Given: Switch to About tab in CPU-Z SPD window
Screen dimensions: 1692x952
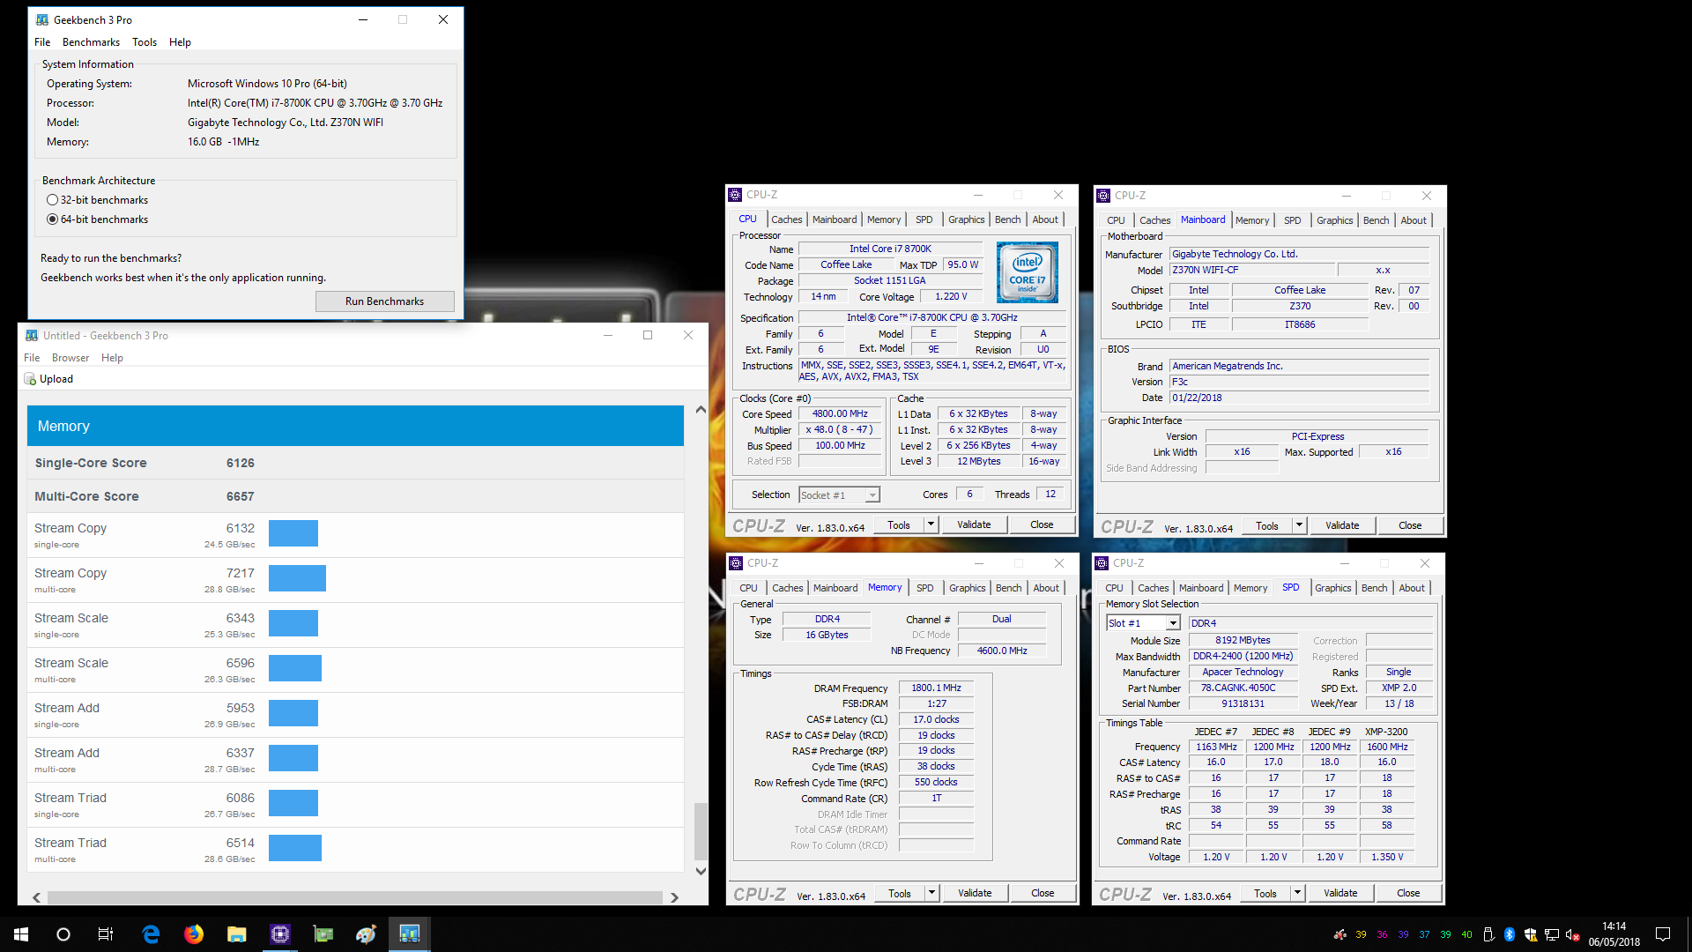Looking at the screenshot, I should click(x=1411, y=588).
